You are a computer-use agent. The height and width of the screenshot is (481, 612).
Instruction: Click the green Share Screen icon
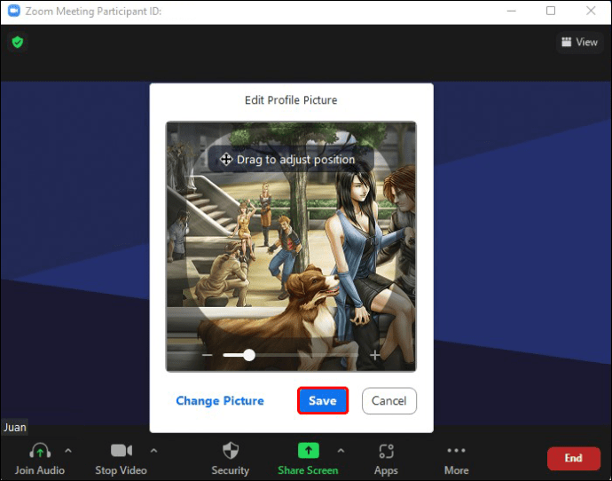309,450
